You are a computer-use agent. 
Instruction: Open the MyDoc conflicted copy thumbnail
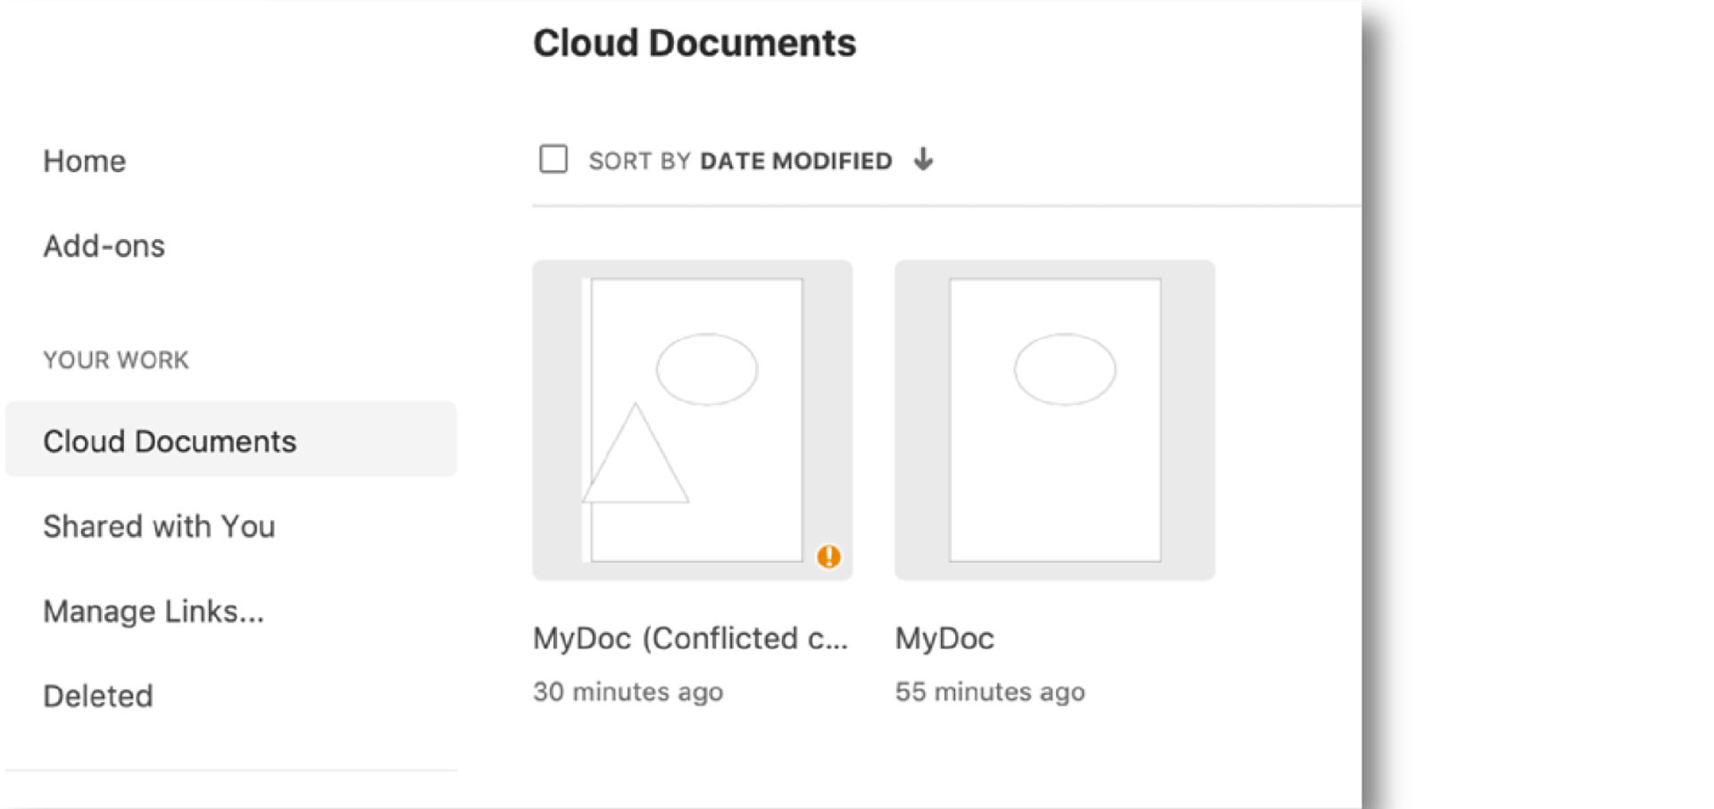coord(693,420)
